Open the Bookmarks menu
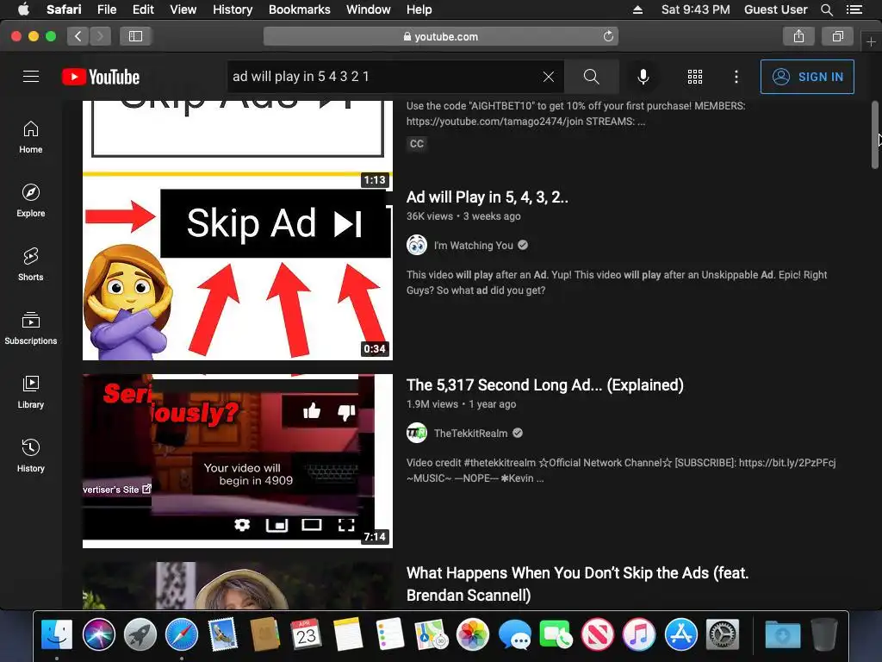Screen dimensions: 882x662 (x=299, y=9)
